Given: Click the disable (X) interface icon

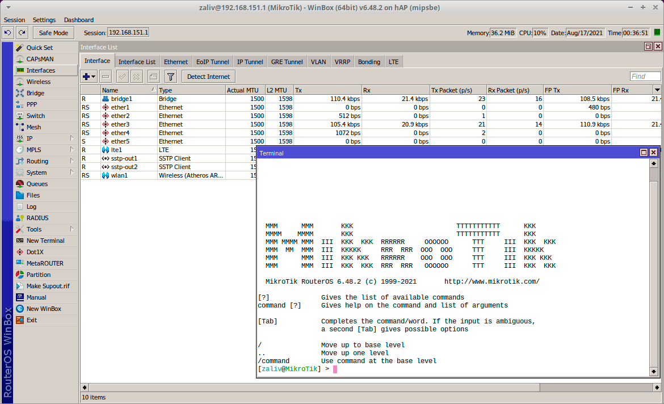Looking at the screenshot, I should point(137,77).
